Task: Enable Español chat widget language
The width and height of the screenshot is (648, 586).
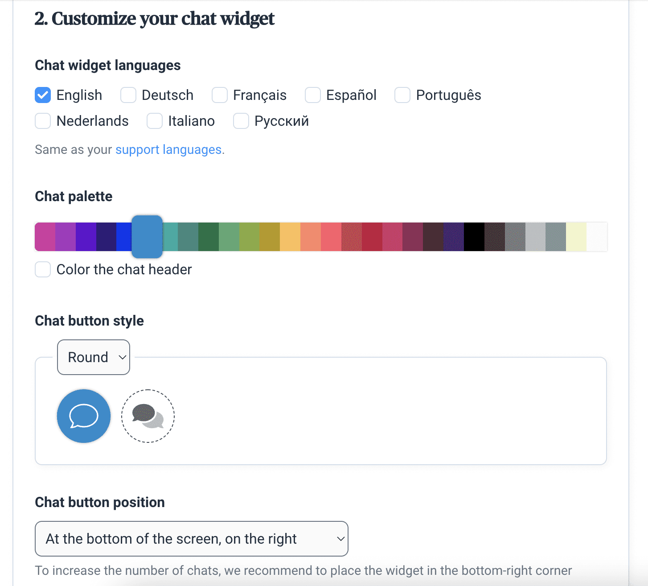Action: pos(313,95)
